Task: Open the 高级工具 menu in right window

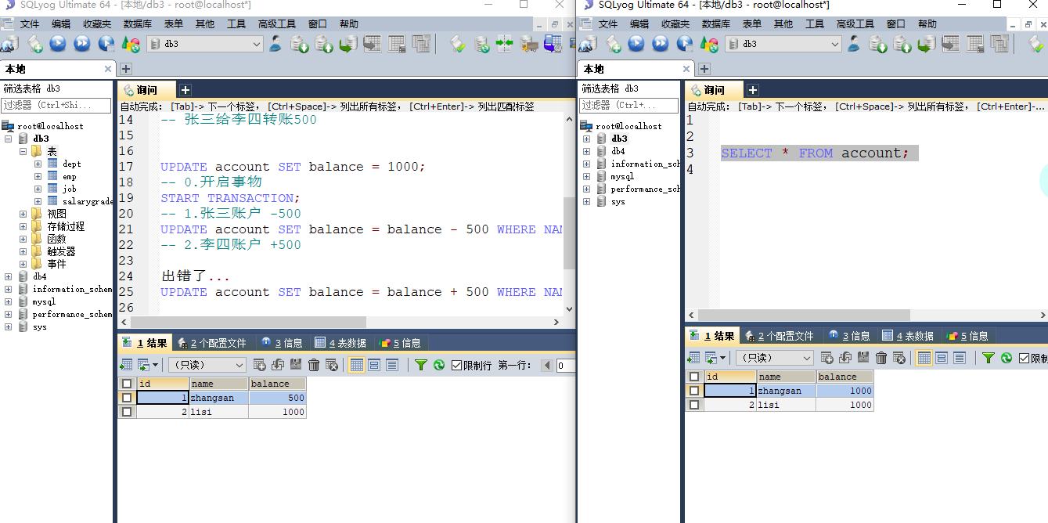Action: [x=855, y=24]
